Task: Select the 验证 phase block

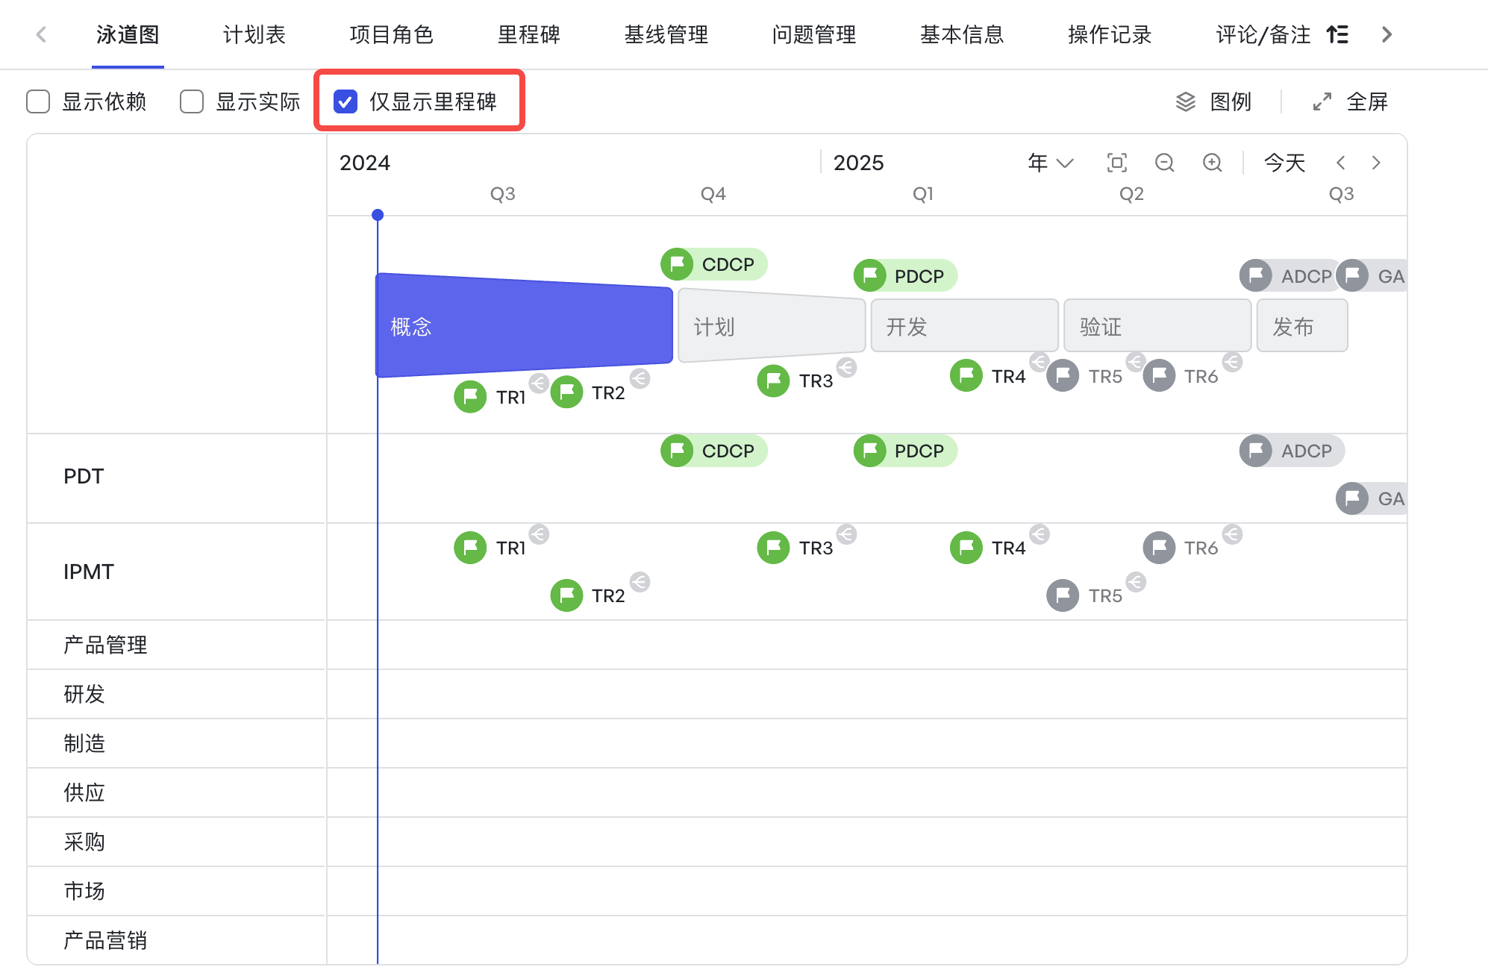Action: click(1157, 325)
